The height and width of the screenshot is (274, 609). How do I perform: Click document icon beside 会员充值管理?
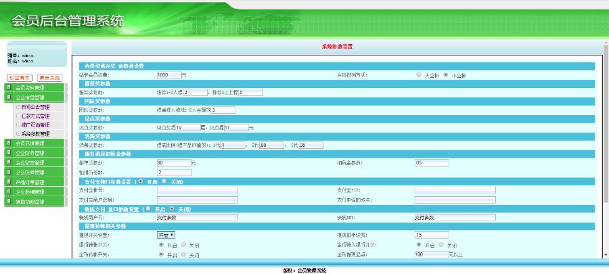9,143
